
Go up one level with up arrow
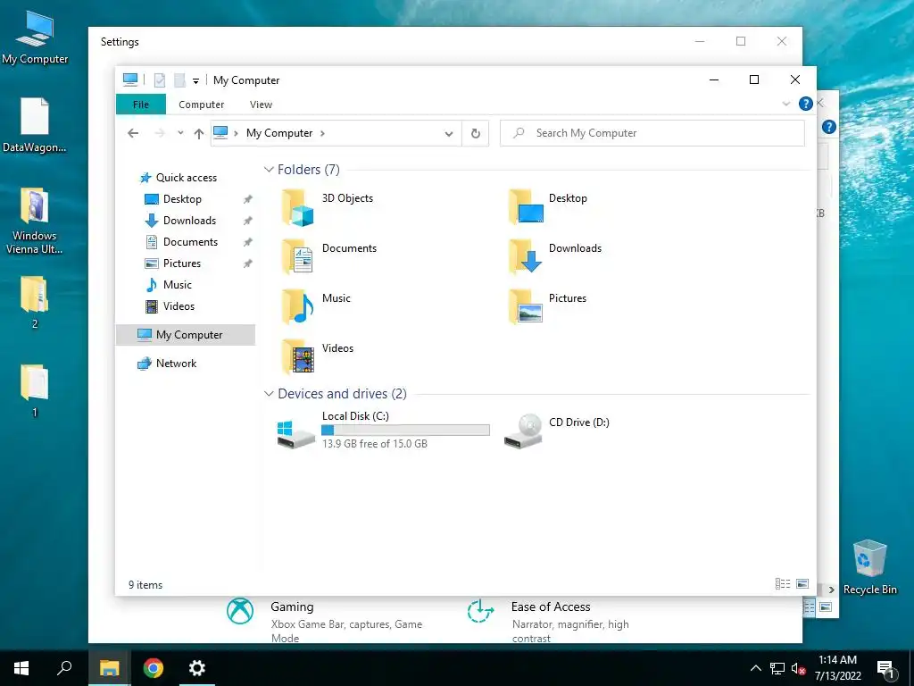tap(199, 134)
